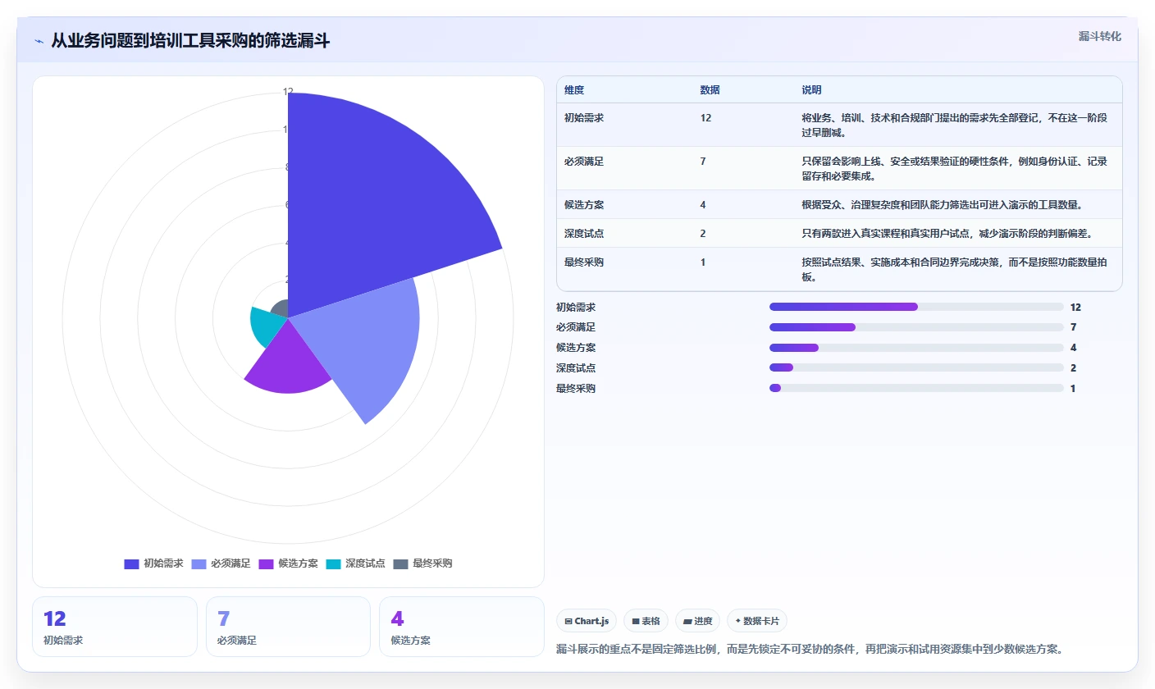1155x689 pixels.
Task: Click the 最终采购 progress bar
Action: pos(916,388)
